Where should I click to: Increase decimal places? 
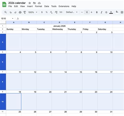[56, 12]
